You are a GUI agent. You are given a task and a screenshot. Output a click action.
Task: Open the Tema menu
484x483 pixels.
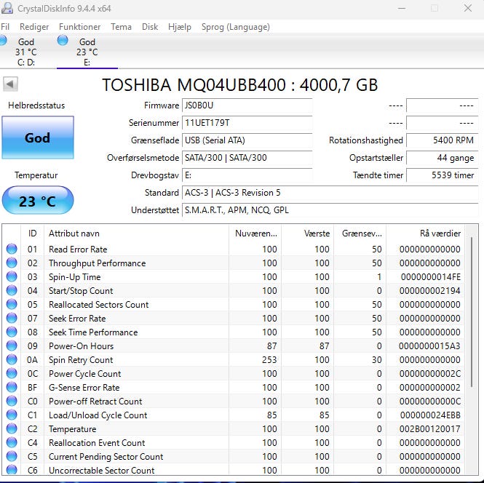(x=121, y=27)
